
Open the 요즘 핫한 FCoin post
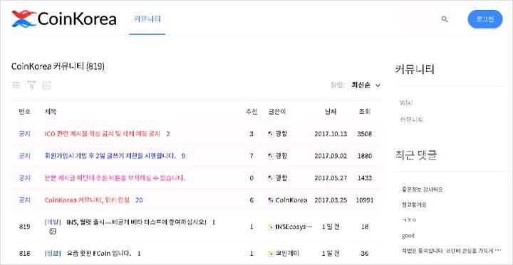click(99, 253)
